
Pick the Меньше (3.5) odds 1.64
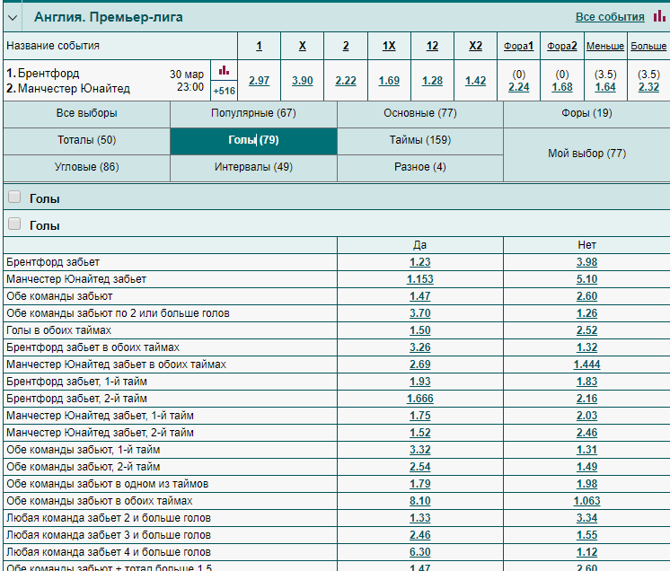[x=605, y=87]
